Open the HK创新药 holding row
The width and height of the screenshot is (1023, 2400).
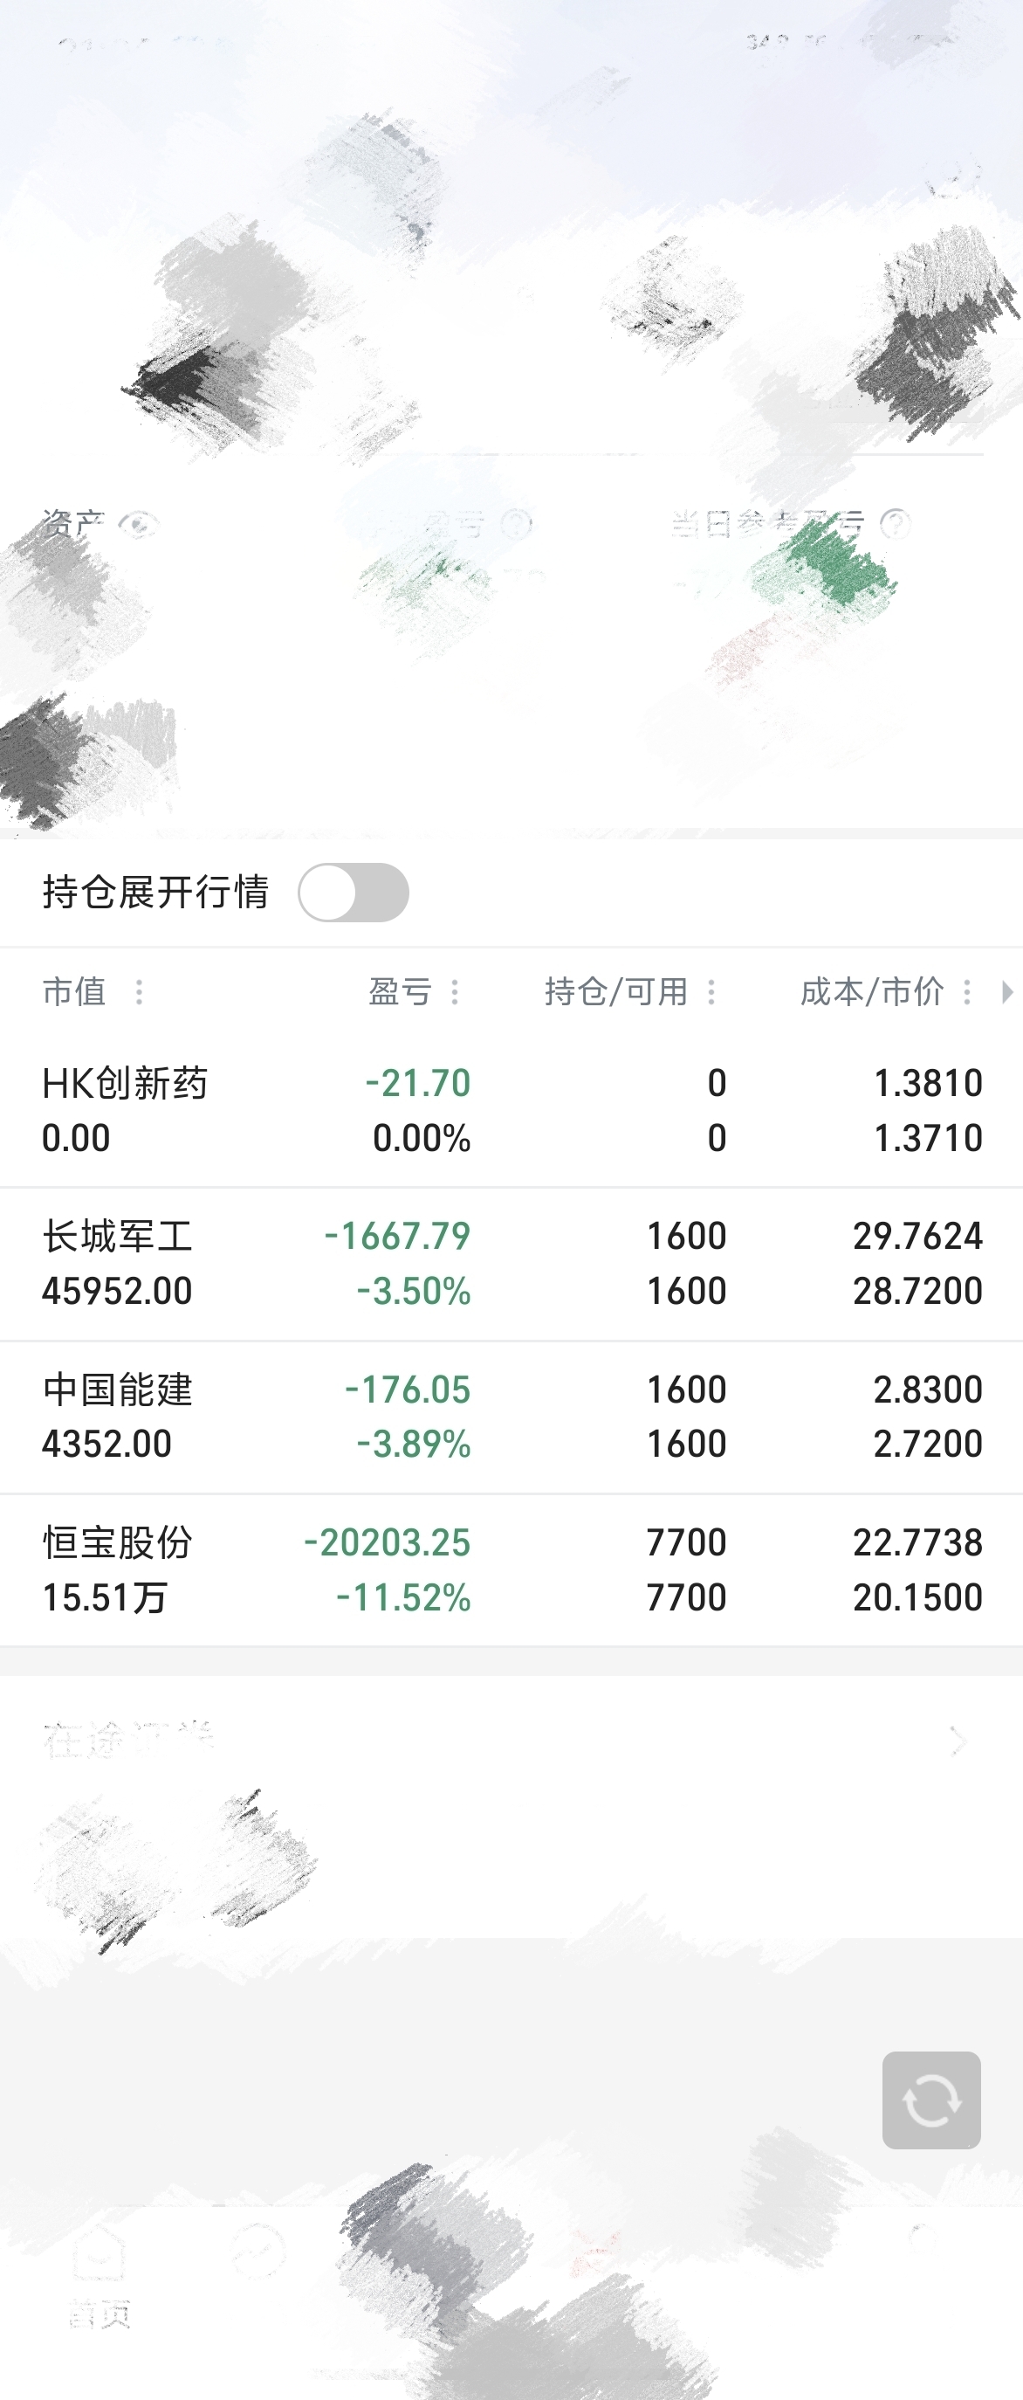click(511, 1111)
